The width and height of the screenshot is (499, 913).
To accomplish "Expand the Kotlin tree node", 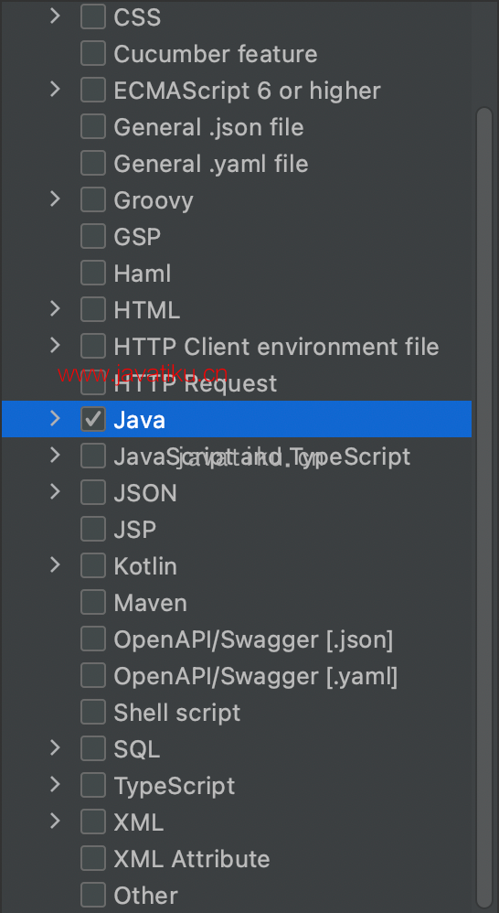I will pyautogui.click(x=55, y=565).
